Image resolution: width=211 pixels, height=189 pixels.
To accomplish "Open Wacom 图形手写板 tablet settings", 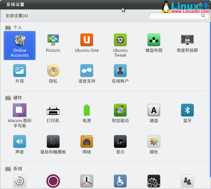I will click(x=20, y=116).
